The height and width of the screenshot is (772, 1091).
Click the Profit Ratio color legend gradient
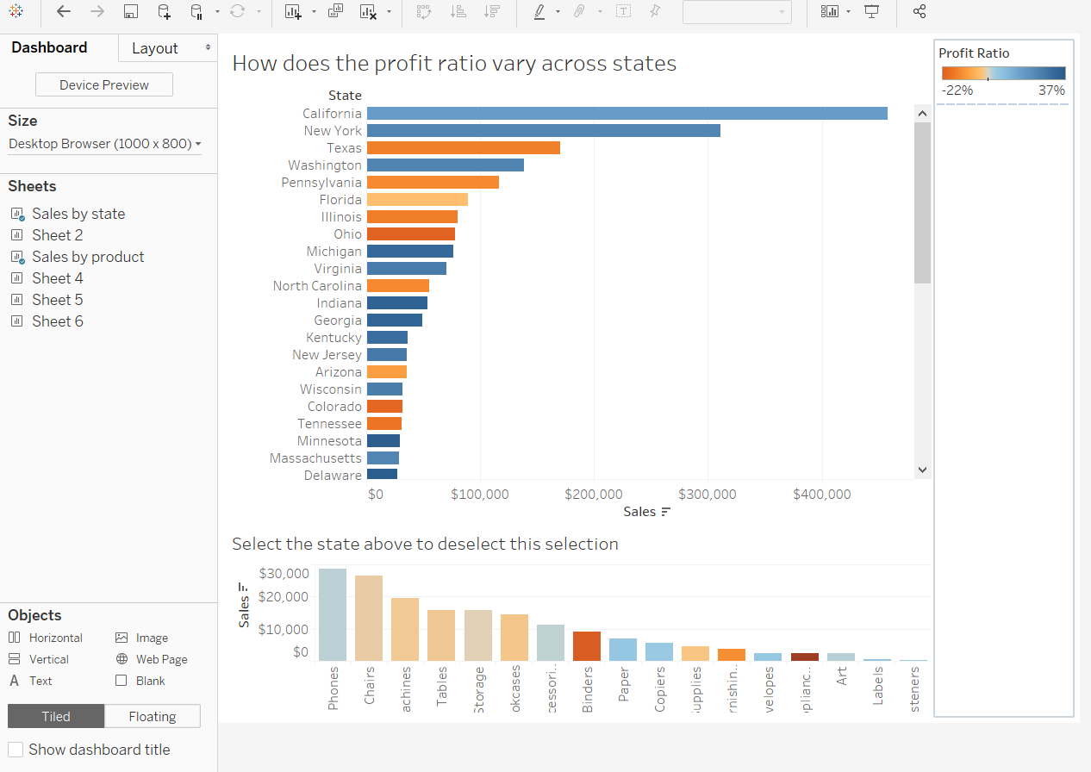tap(1003, 73)
